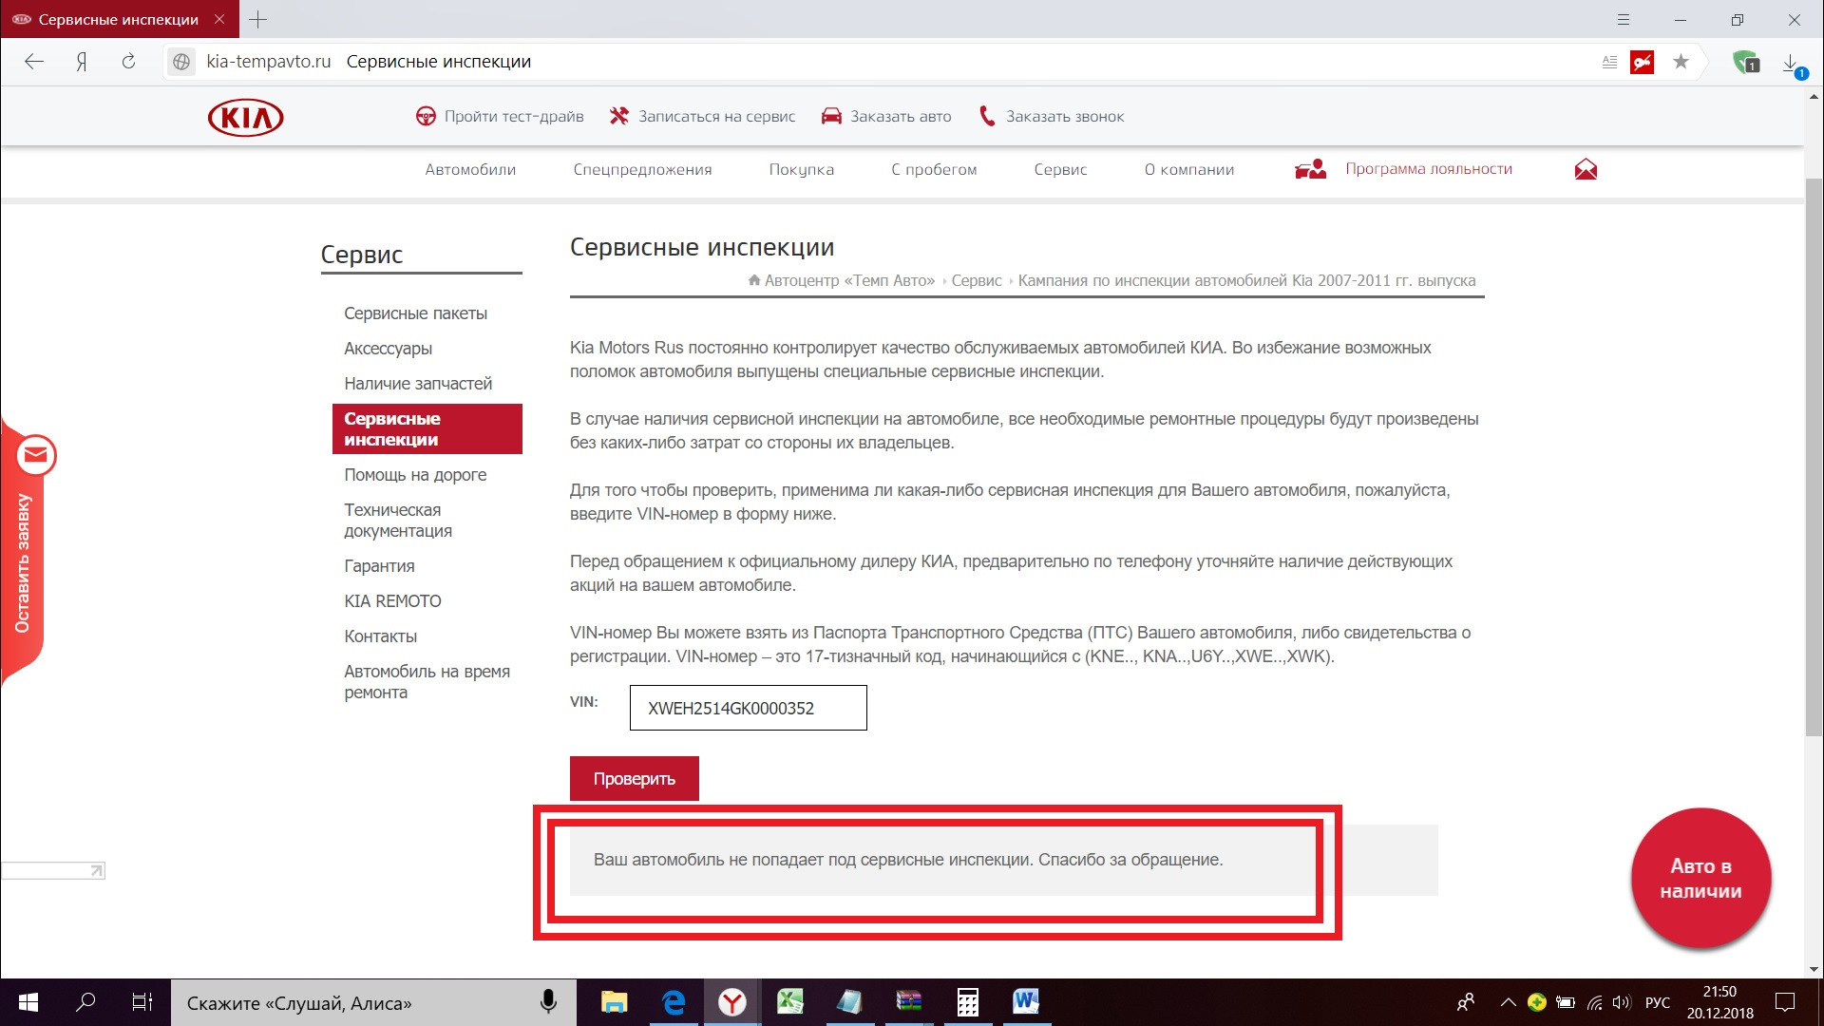Open the Автомобили menu
This screenshot has height=1026, width=1824.
pos(470,169)
